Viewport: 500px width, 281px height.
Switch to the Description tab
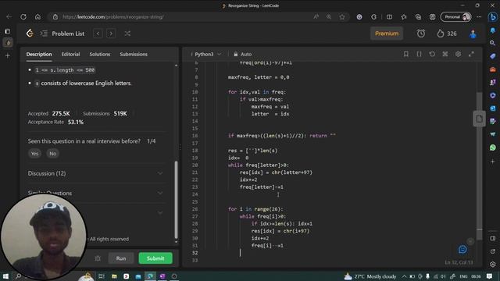click(x=39, y=54)
